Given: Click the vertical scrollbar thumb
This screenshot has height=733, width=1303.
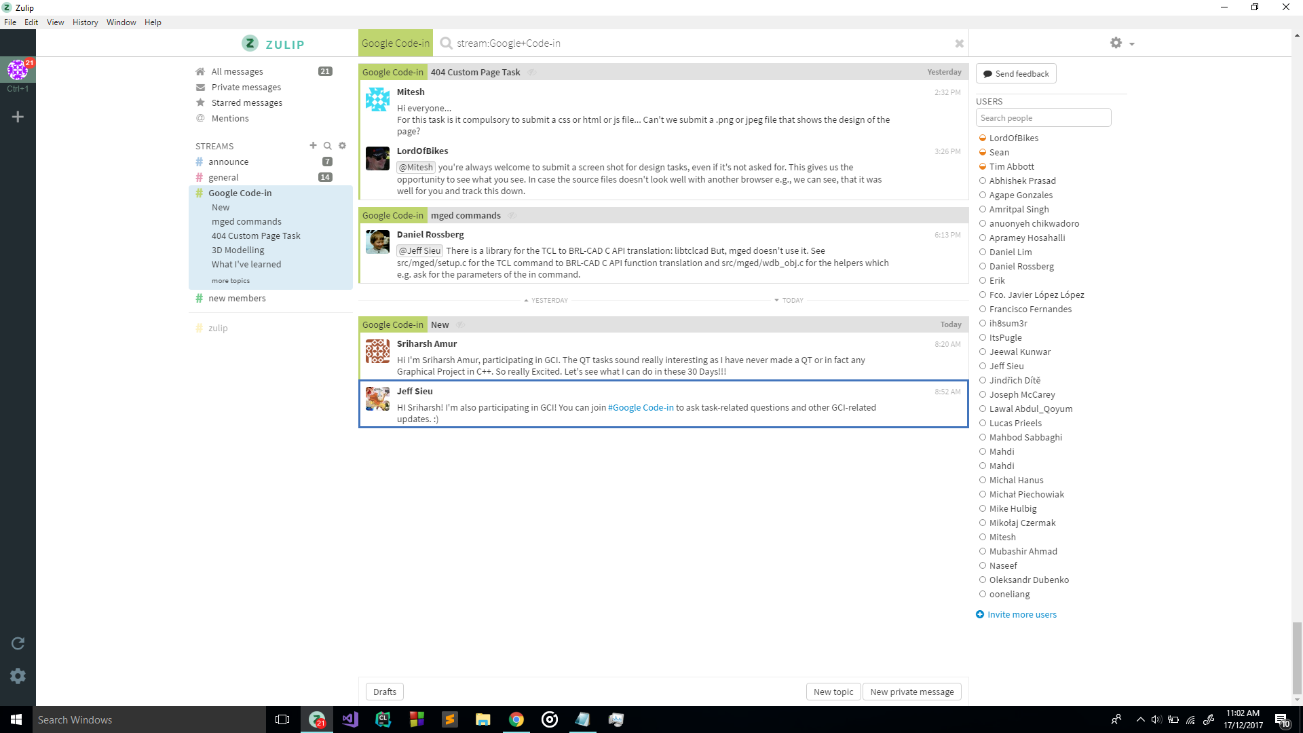Looking at the screenshot, I should (x=1297, y=658).
